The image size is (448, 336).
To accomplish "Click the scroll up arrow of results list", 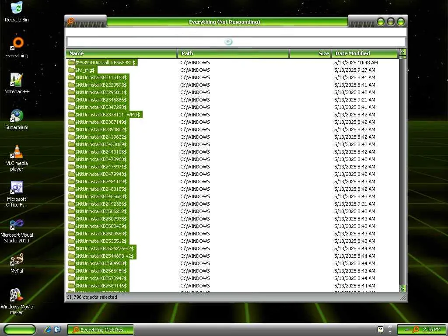I will (402, 52).
